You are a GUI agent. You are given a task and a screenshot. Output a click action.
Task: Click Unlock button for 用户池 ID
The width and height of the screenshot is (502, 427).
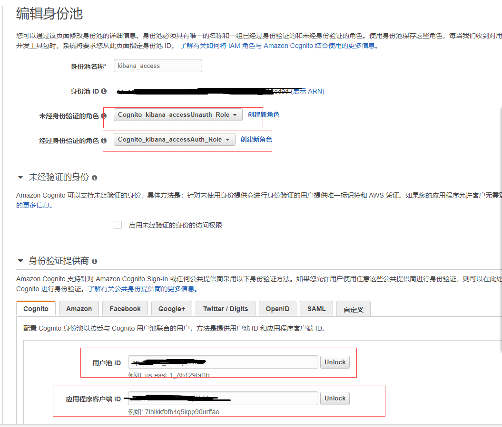click(335, 362)
